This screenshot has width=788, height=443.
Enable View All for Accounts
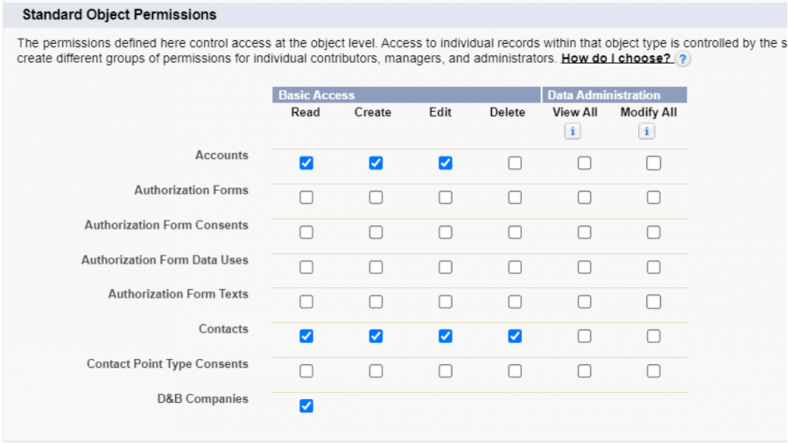[x=584, y=163]
